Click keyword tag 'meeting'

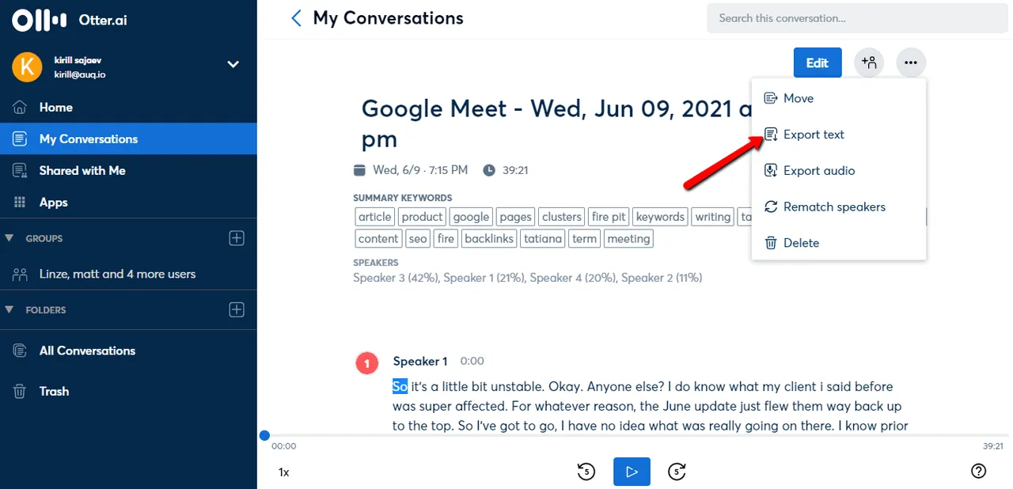click(628, 239)
